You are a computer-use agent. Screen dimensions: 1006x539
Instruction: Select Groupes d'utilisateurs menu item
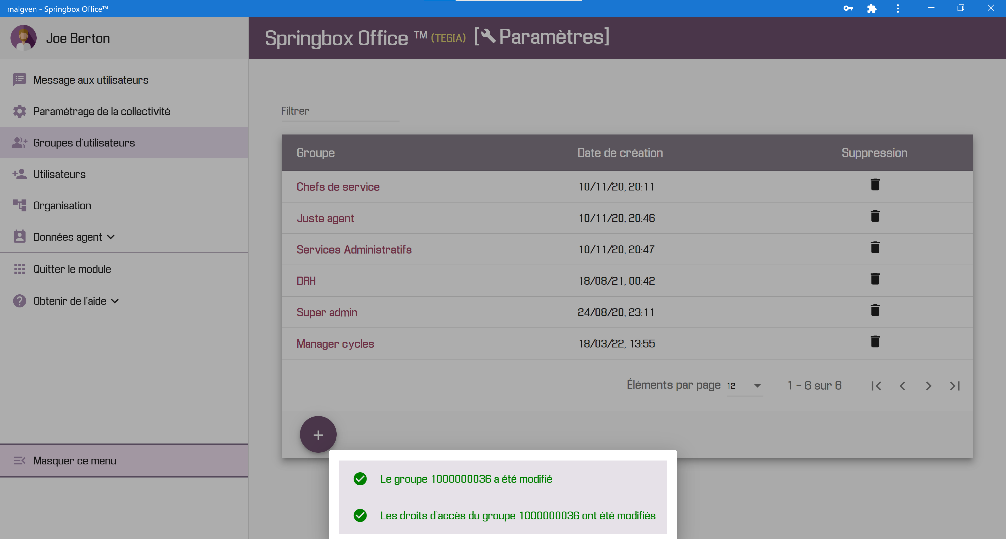coord(124,142)
